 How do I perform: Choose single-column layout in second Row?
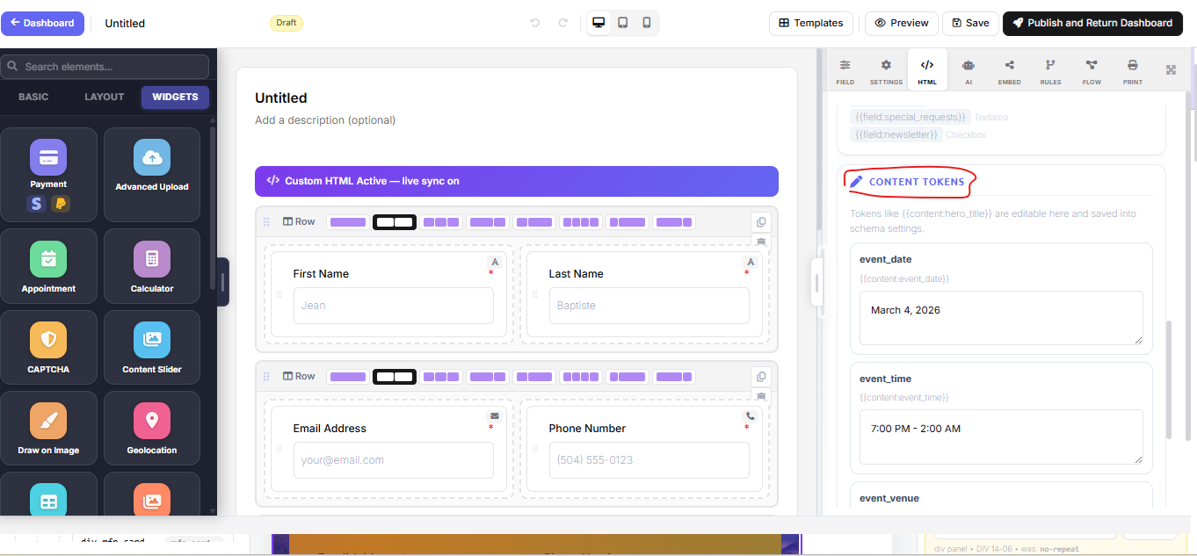point(348,377)
